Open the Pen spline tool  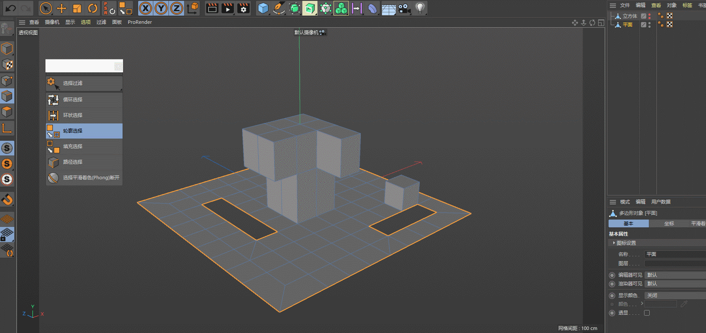279,8
